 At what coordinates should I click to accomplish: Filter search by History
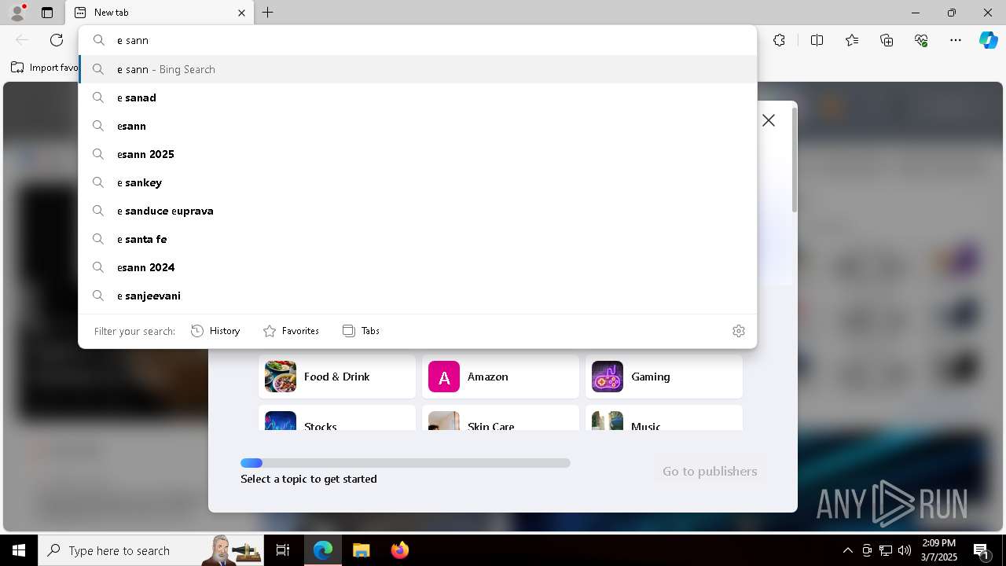point(215,331)
